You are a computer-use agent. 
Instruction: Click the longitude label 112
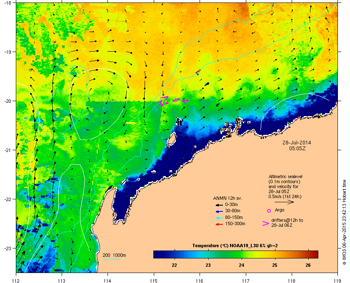click(16, 281)
